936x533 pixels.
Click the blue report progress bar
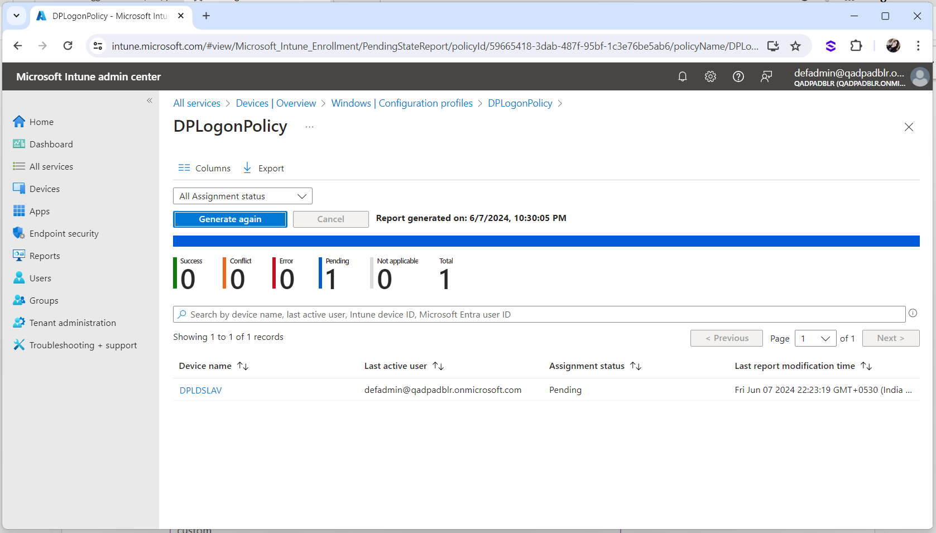pyautogui.click(x=546, y=241)
